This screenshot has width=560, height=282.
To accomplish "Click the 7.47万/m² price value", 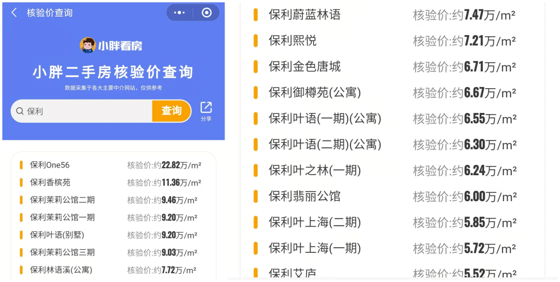I will (x=489, y=15).
